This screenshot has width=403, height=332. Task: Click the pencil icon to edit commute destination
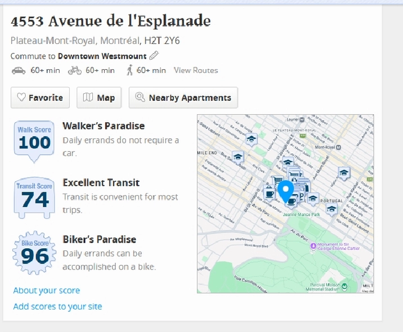154,56
